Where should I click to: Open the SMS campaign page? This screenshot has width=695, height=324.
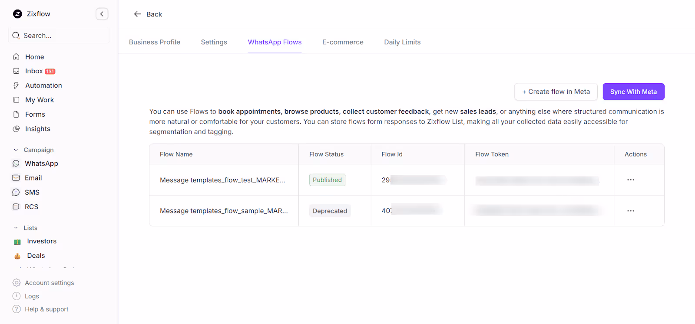tap(32, 192)
